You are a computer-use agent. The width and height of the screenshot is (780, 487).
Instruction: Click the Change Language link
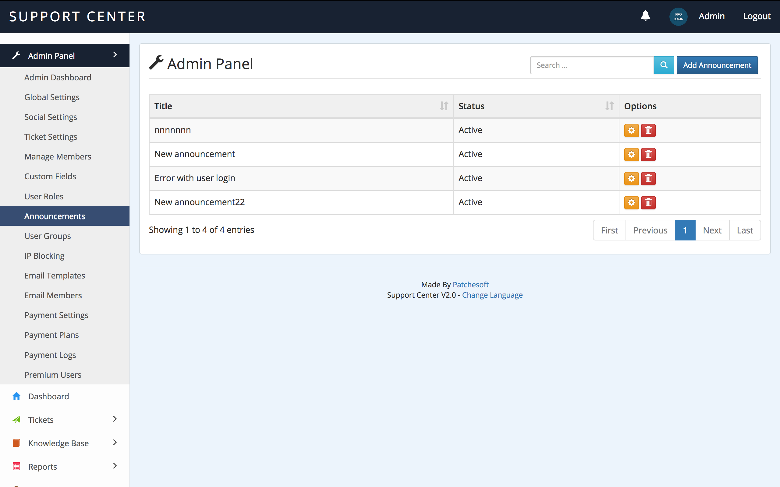coord(492,295)
